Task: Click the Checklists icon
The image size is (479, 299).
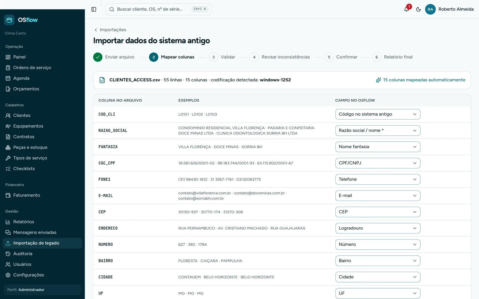Action: 8,169
